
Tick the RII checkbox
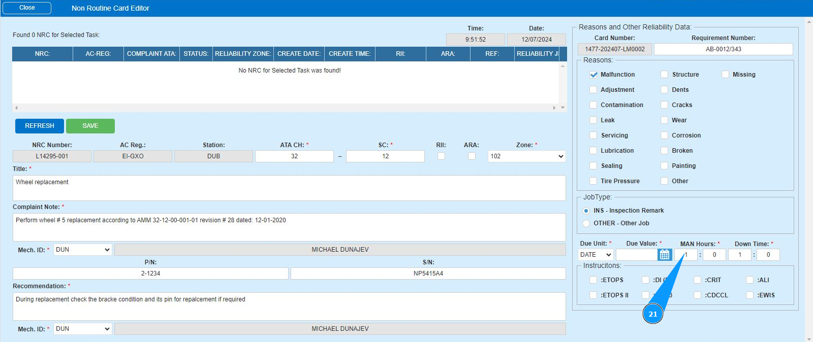(441, 156)
